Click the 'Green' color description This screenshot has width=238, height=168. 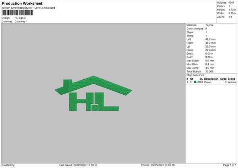click(207, 82)
